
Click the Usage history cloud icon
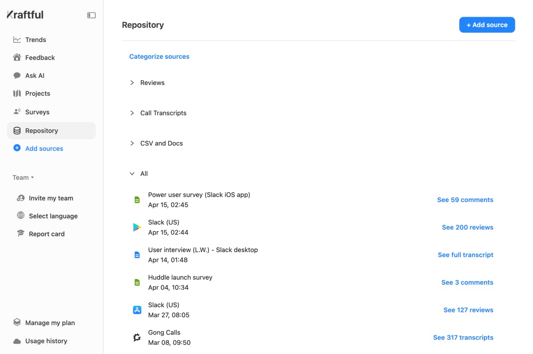click(x=17, y=341)
